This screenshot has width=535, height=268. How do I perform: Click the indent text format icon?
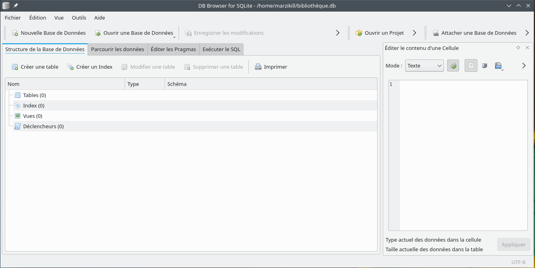point(485,66)
